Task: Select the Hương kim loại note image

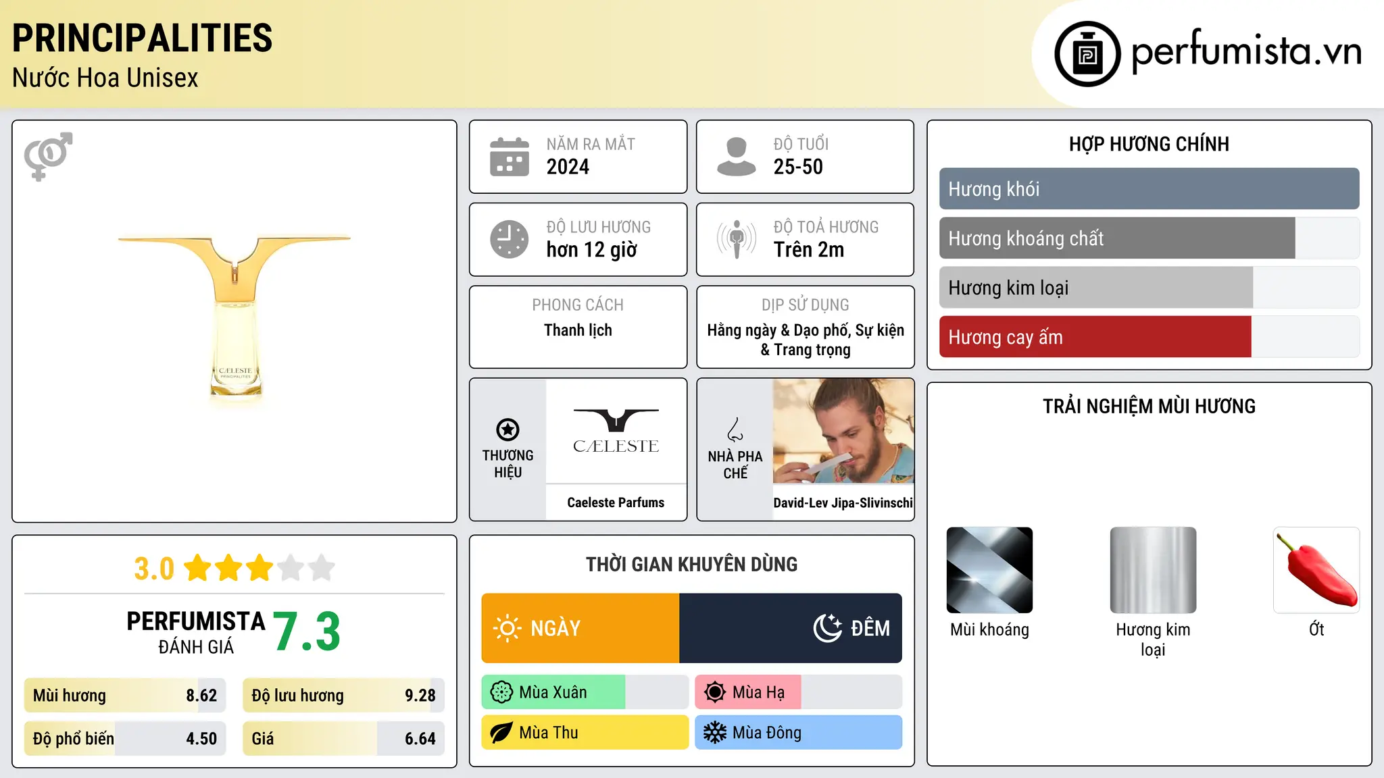Action: click(x=1153, y=570)
